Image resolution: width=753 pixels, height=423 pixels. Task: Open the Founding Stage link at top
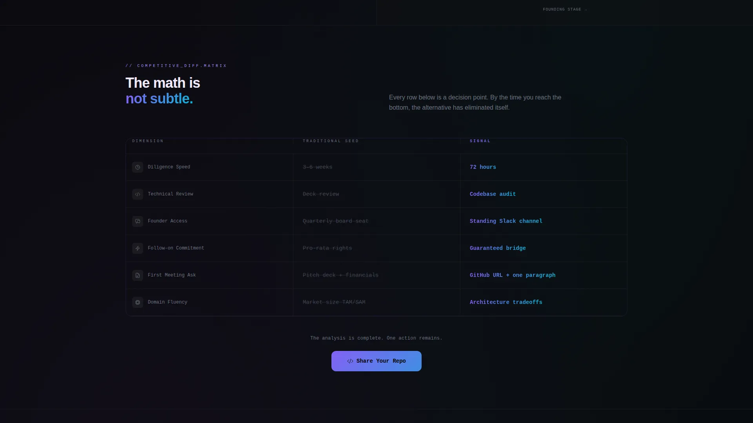click(565, 9)
